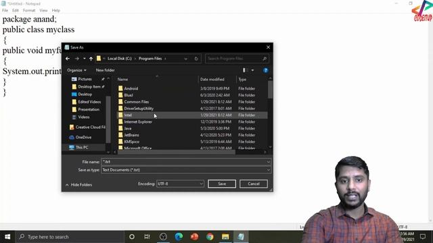Image resolution: width=433 pixels, height=243 pixels.
Task: Open the notification center icon
Action: point(422,237)
